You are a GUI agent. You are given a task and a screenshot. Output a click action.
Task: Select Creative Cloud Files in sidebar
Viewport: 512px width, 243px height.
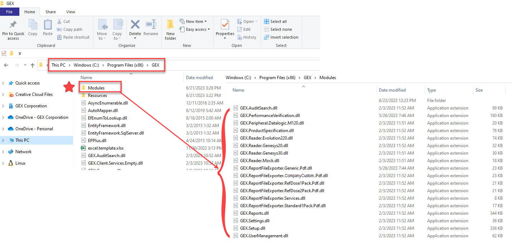click(x=34, y=94)
